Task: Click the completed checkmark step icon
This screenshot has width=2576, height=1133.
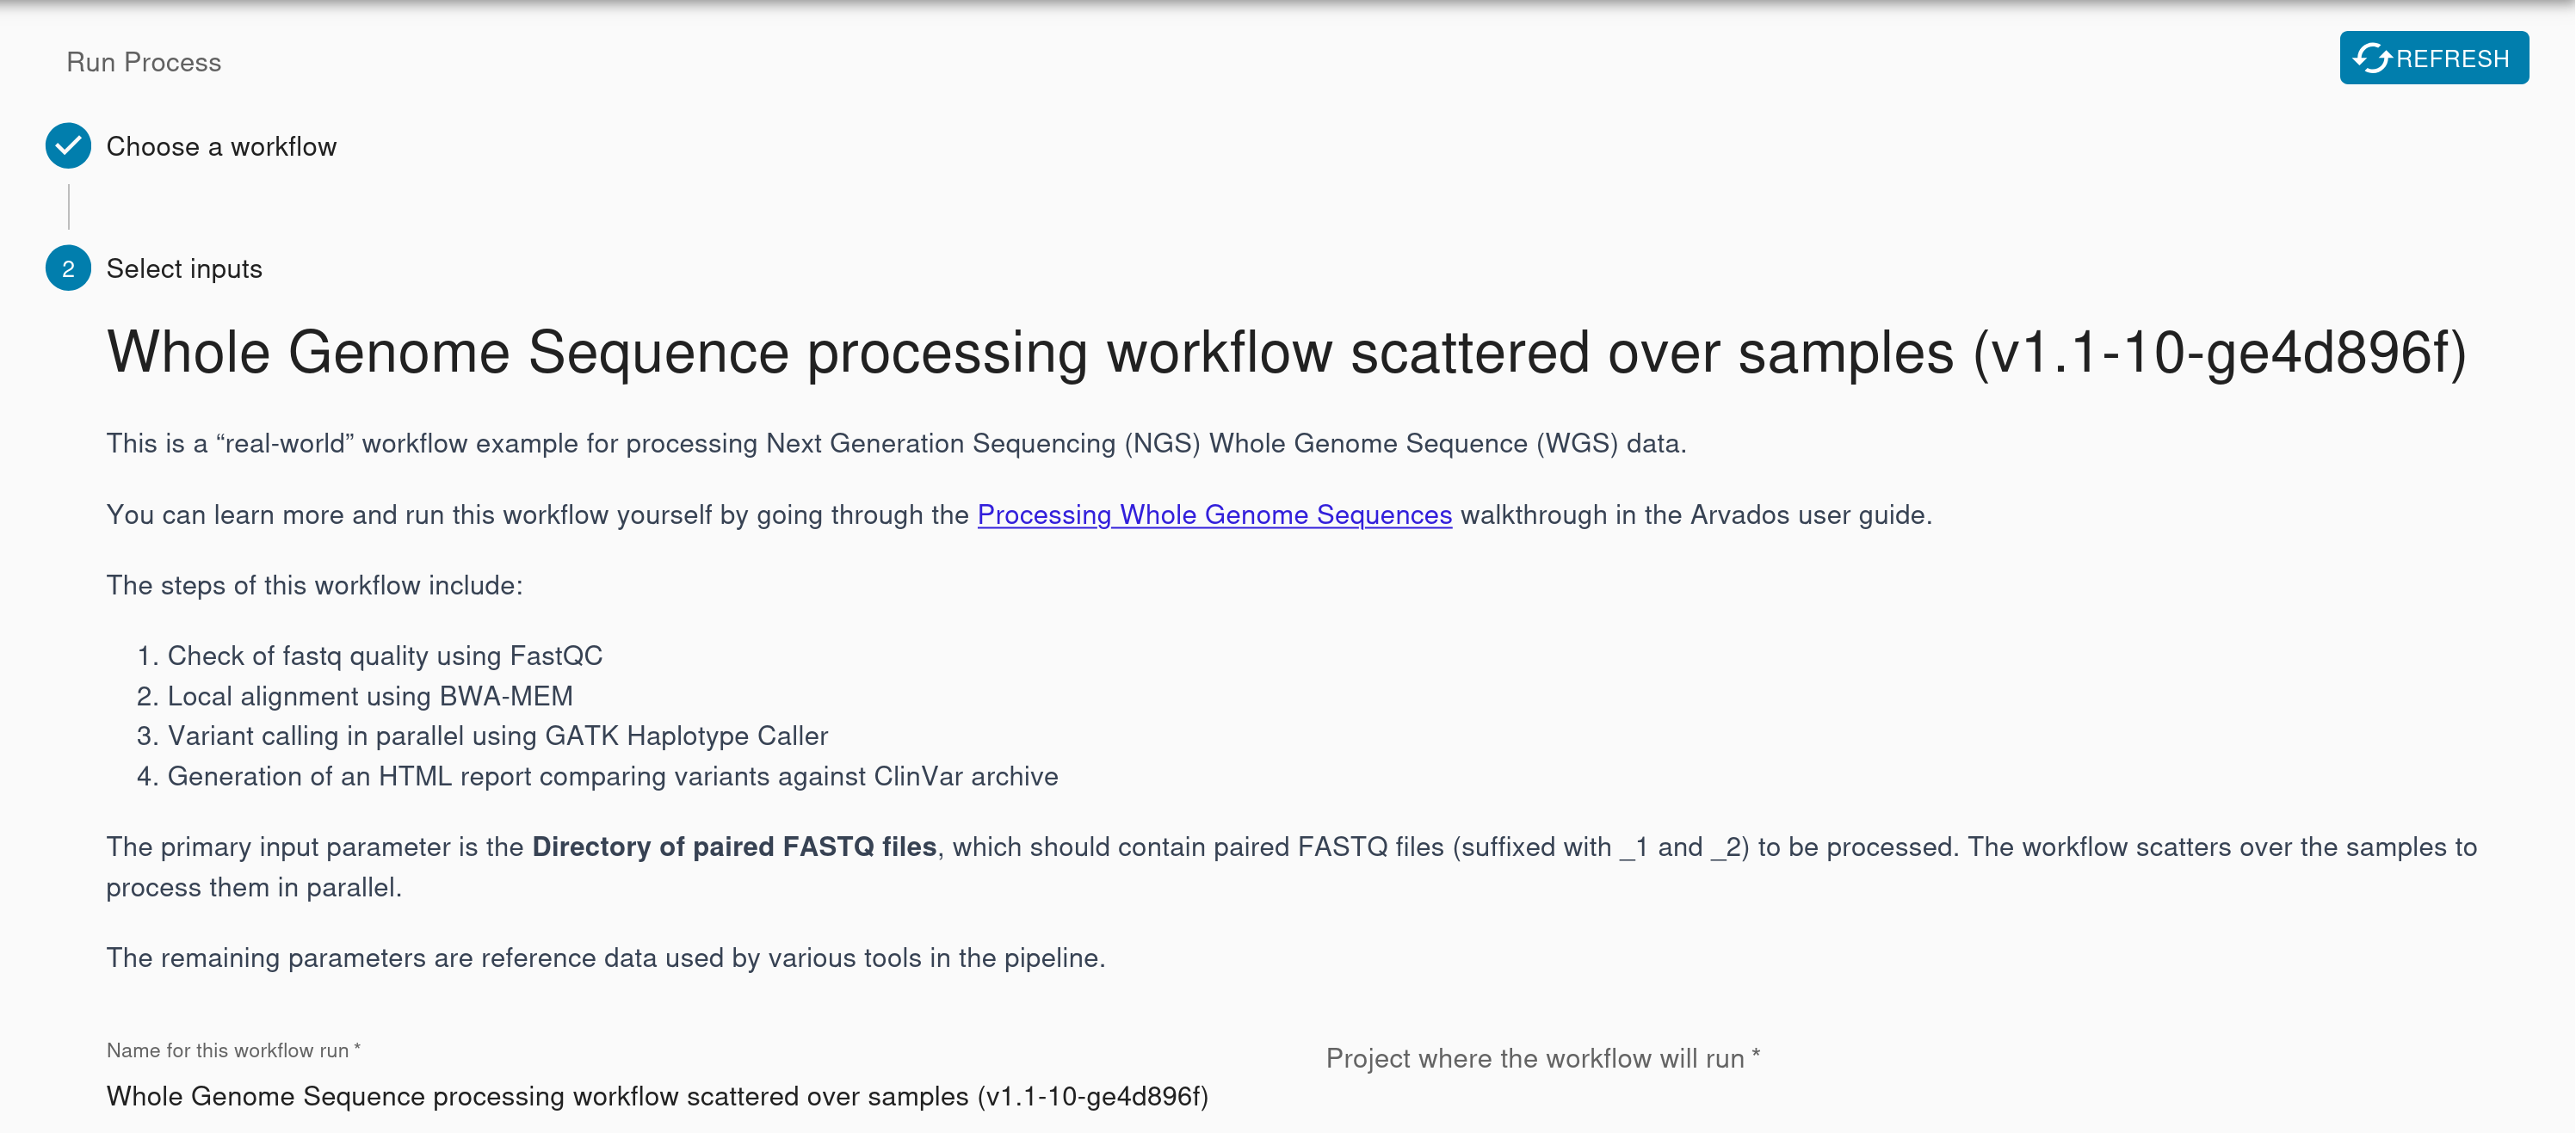Action: [x=68, y=146]
